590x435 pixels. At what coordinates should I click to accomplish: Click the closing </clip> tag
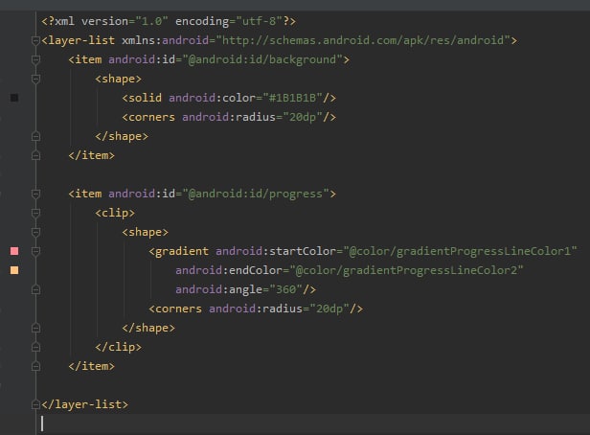[x=118, y=347]
